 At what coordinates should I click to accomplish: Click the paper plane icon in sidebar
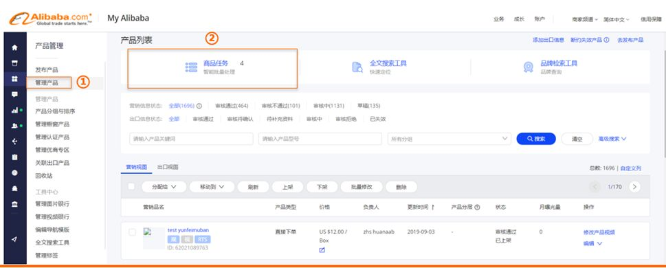tap(14, 240)
